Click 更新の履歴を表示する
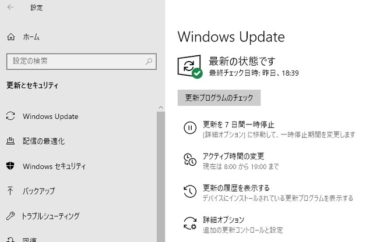 point(236,188)
